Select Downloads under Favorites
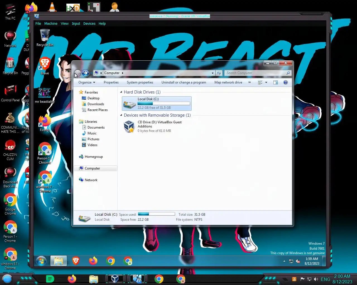The height and width of the screenshot is (285, 357). [96, 104]
